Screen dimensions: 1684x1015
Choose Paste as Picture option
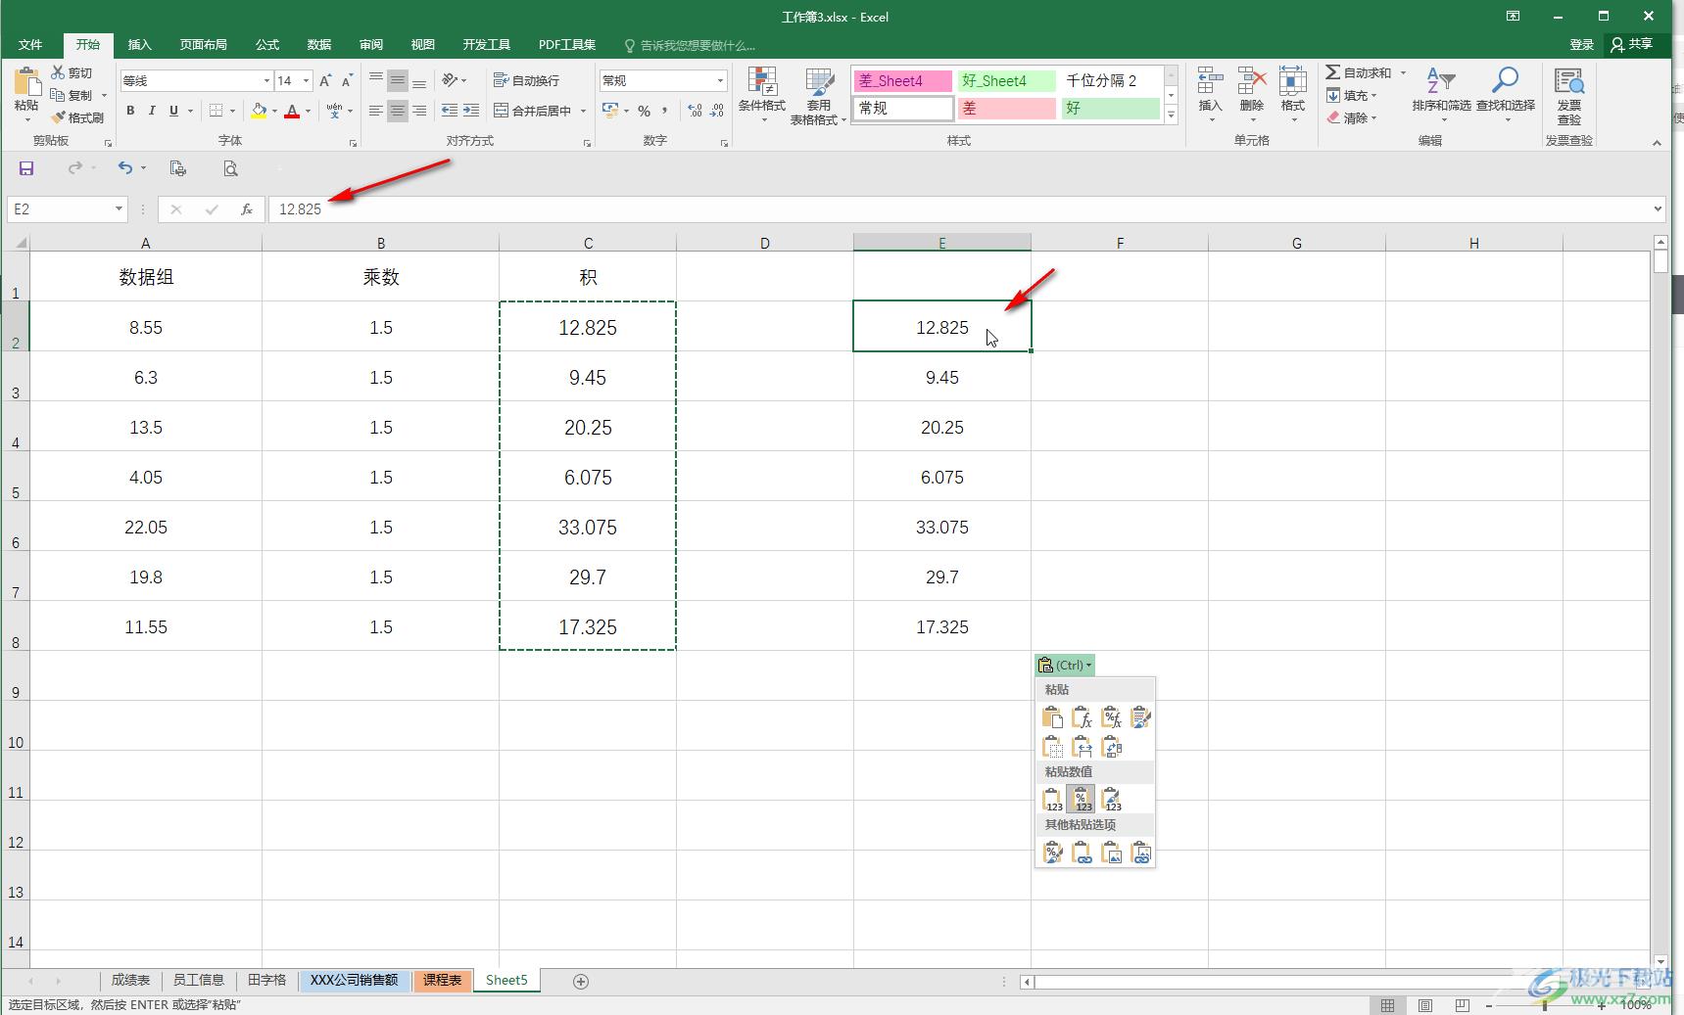click(x=1112, y=854)
